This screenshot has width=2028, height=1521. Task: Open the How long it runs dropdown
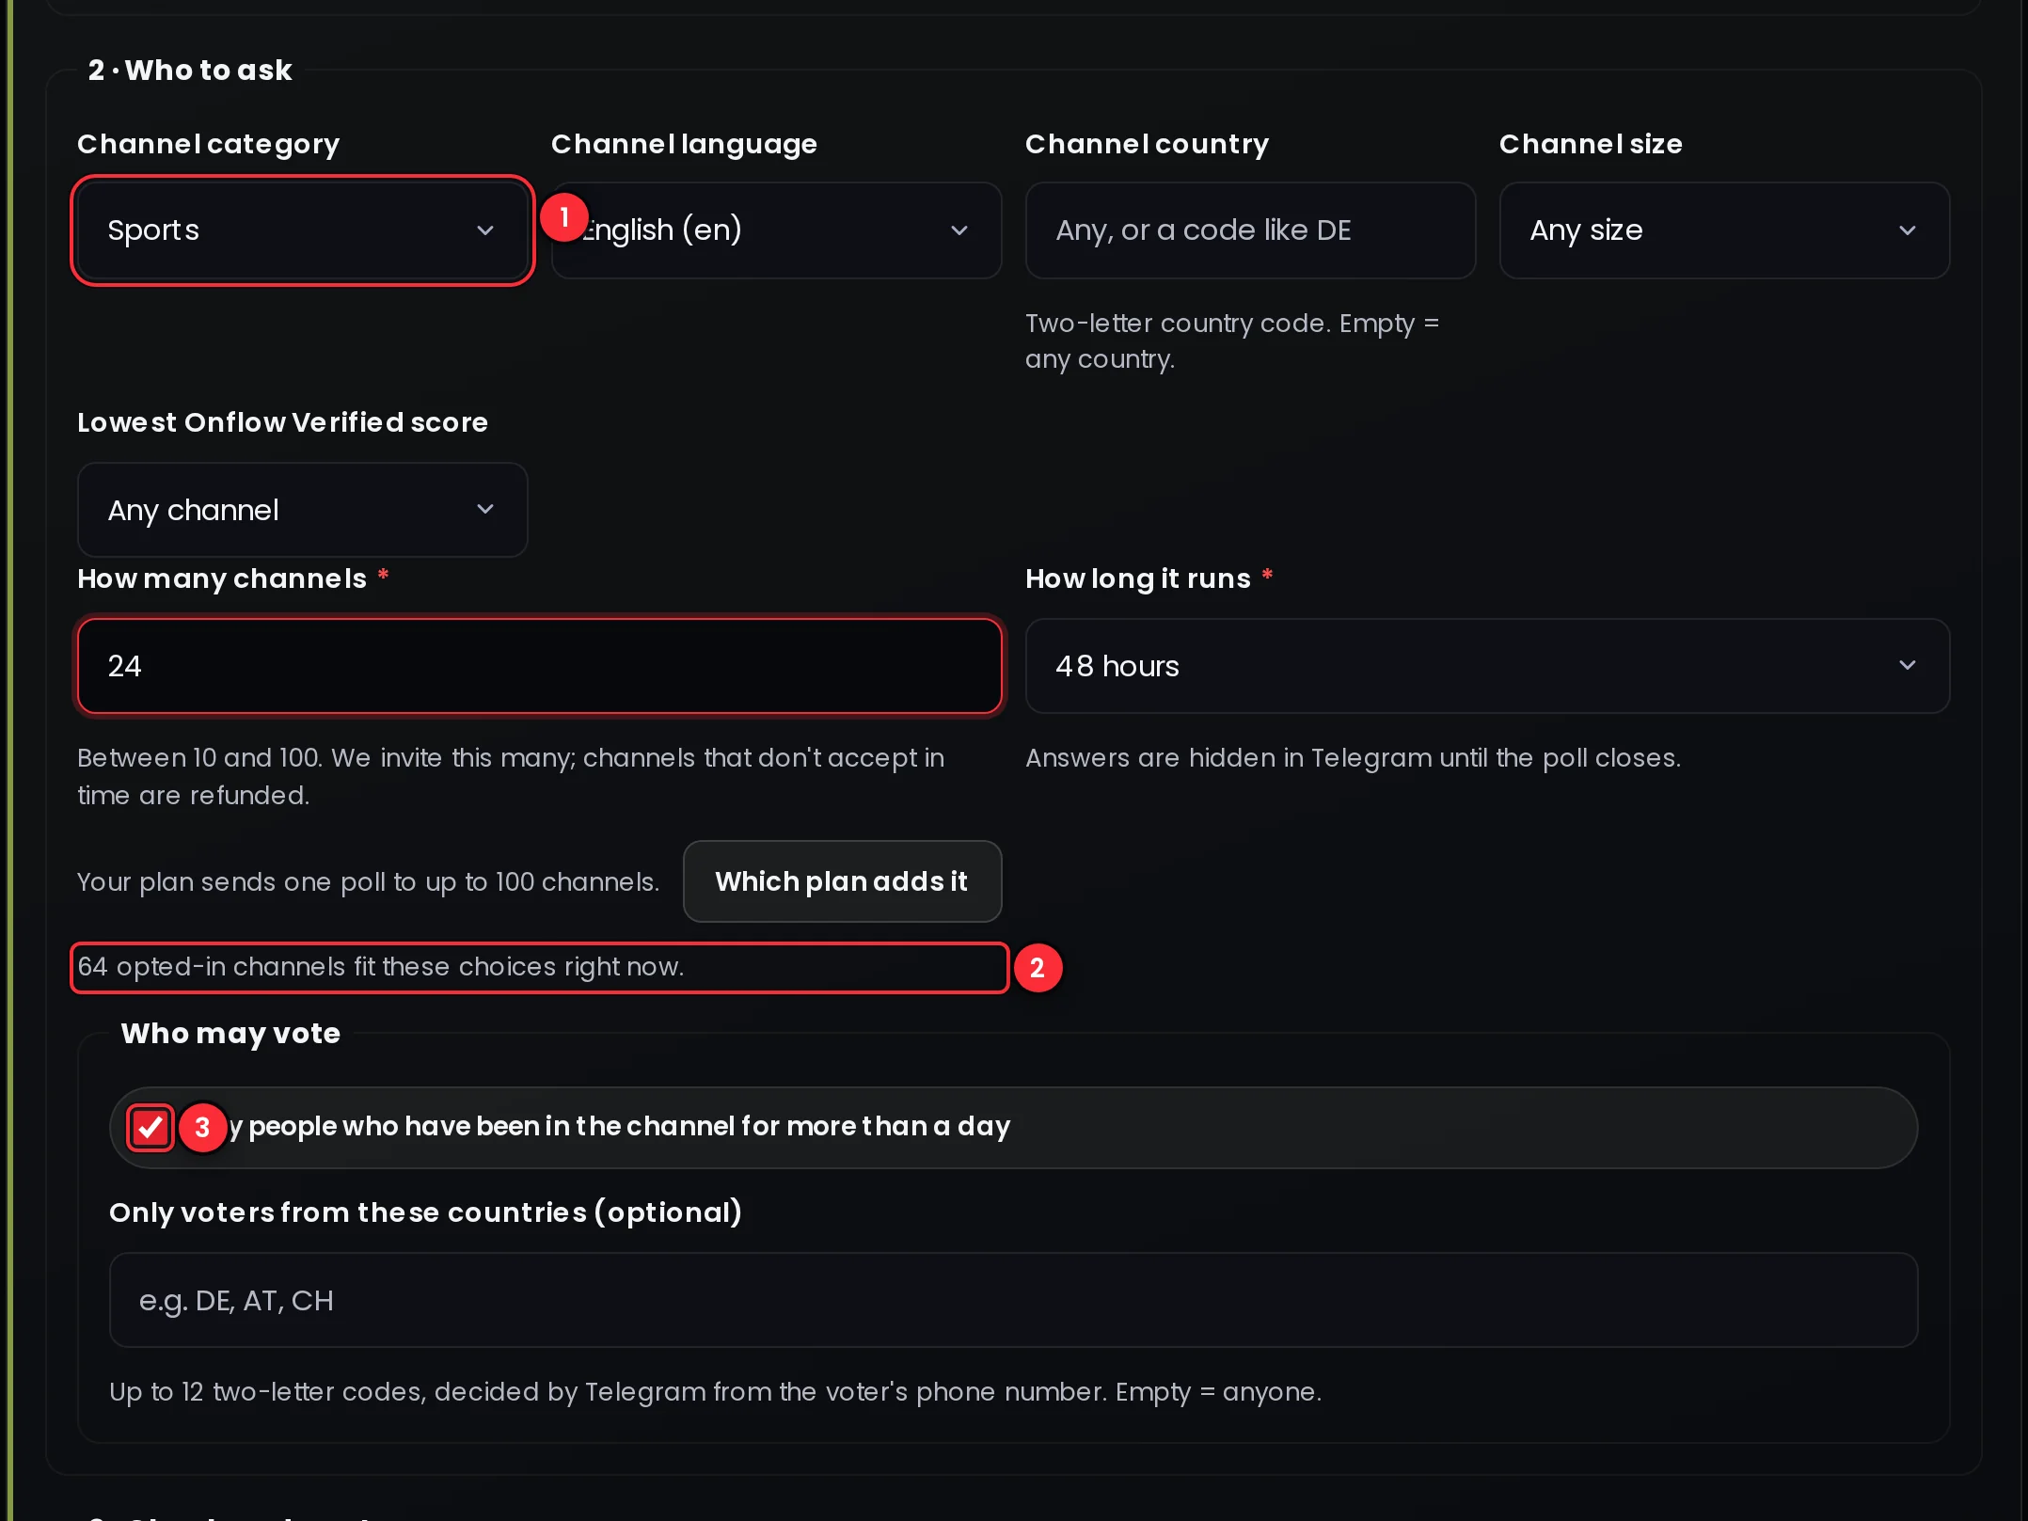1487,666
